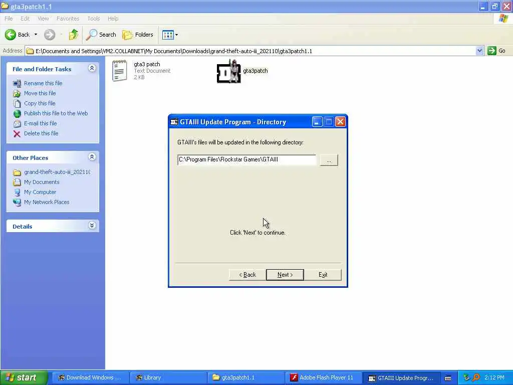
Task: Switch to Library taskbar item
Action: [168, 377]
